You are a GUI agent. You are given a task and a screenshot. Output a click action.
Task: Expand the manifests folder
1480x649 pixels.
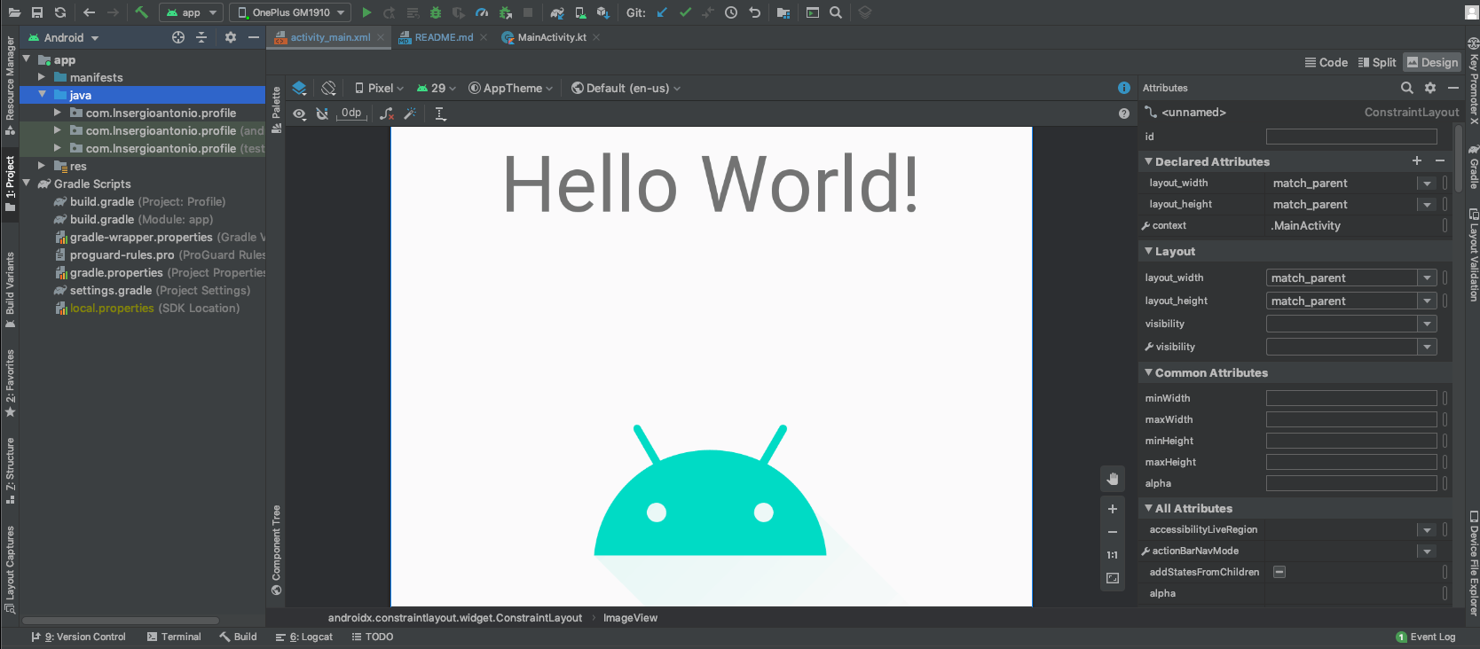pyautogui.click(x=42, y=77)
